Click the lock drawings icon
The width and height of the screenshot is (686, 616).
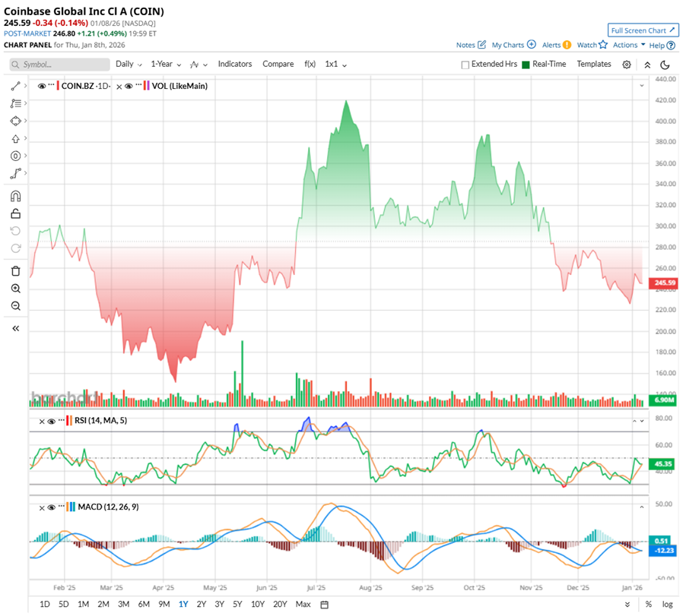(x=16, y=213)
